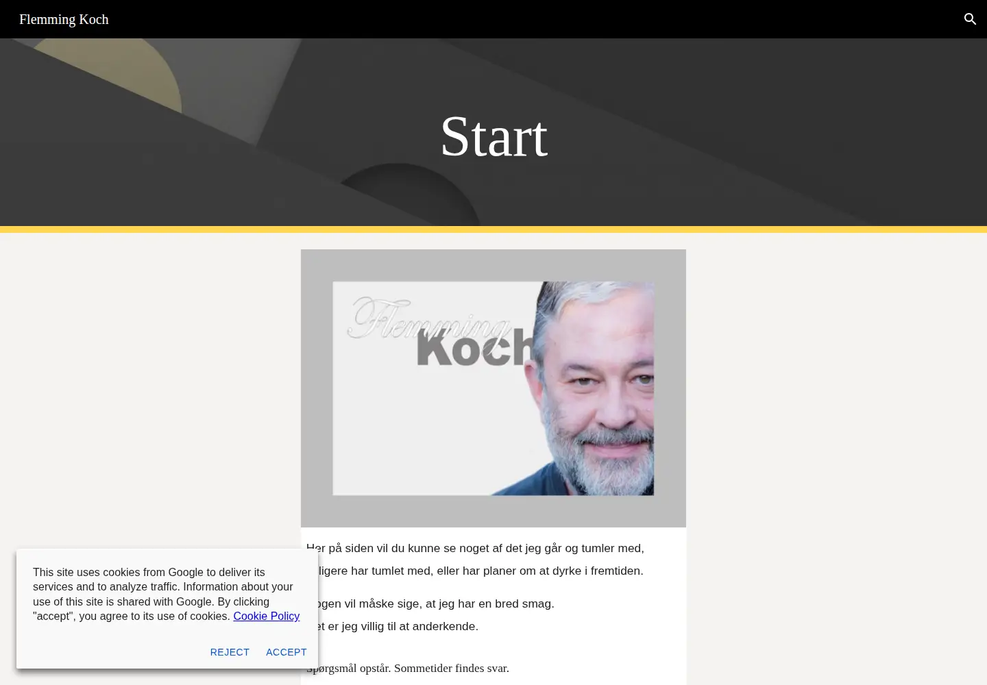Open the site search magnifier icon
The height and width of the screenshot is (685, 987).
point(970,19)
